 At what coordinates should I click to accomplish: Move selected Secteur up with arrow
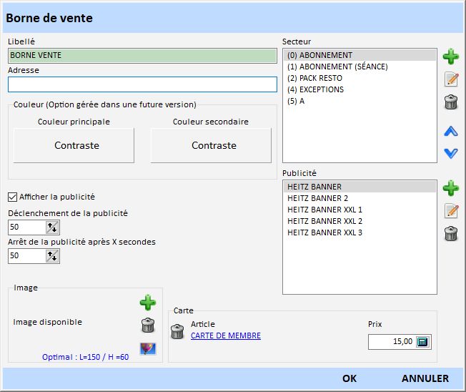pyautogui.click(x=451, y=131)
